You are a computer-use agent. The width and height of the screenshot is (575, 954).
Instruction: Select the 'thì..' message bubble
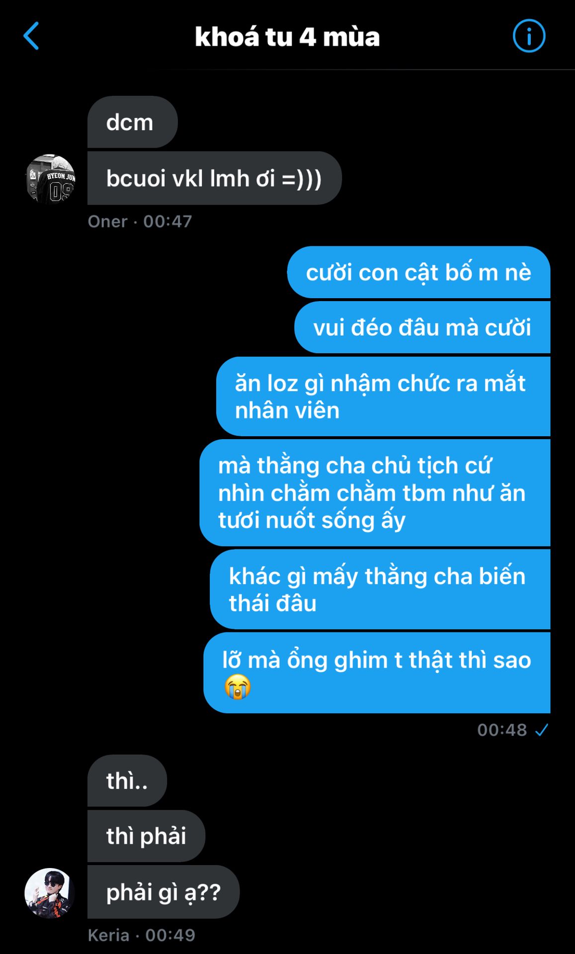click(x=127, y=781)
